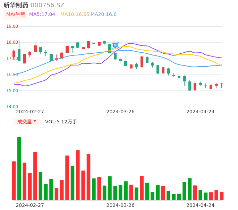Click the 19.00 price axis label

pos(12,26)
